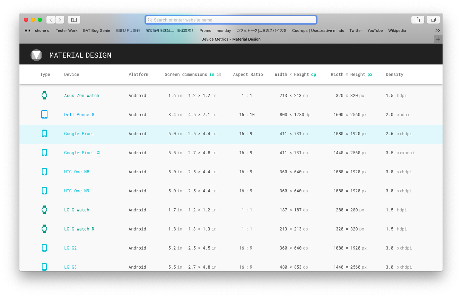Viewport: 462px width, 297px height.
Task: Sort by Type column header
Action: point(45,75)
